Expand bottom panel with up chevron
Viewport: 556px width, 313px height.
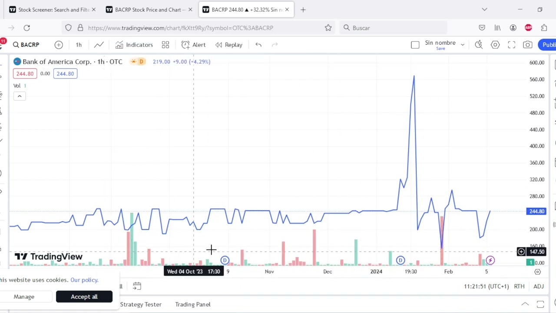[525, 304]
